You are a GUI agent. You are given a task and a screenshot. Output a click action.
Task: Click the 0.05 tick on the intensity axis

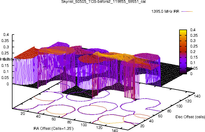pos(5,78)
